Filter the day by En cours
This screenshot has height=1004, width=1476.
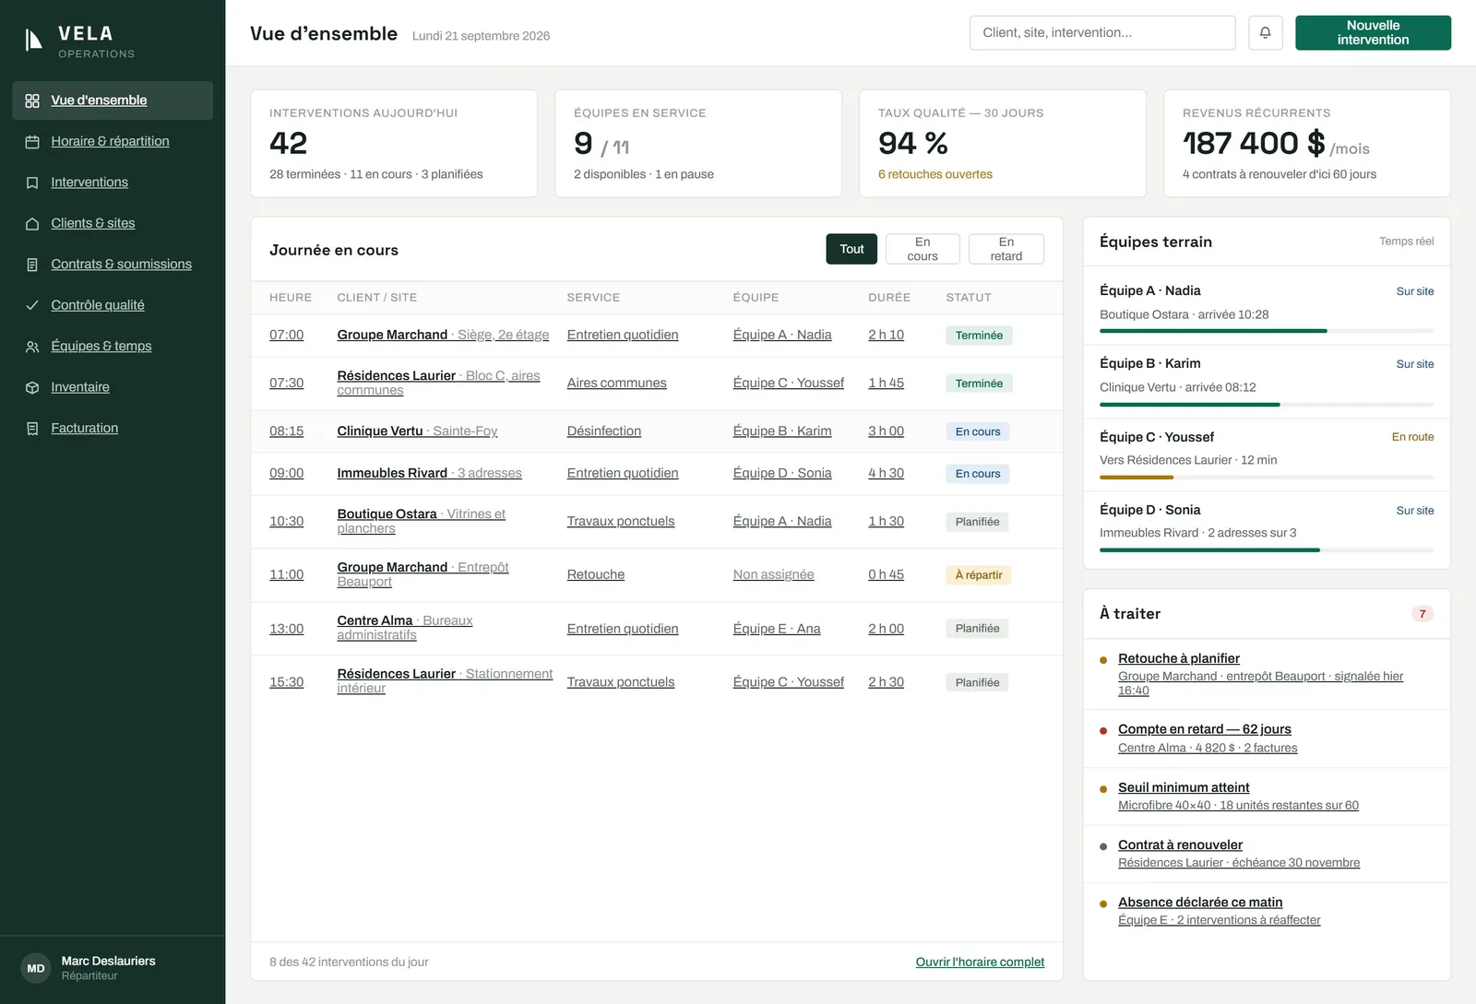click(922, 249)
